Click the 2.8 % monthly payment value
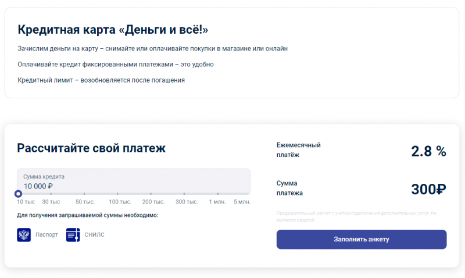Screen dimensions: 465x278 [x=428, y=151]
